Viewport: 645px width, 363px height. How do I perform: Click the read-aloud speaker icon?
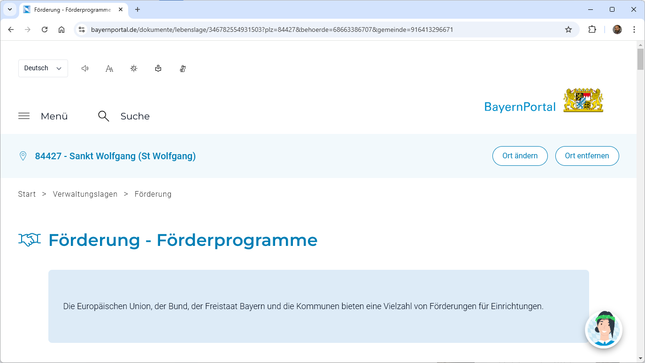click(x=85, y=68)
